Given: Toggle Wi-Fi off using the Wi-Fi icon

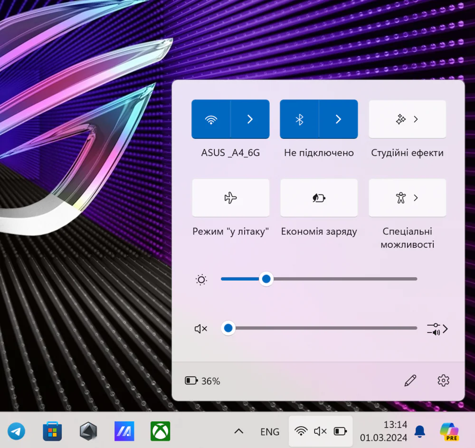Looking at the screenshot, I should click(x=211, y=119).
